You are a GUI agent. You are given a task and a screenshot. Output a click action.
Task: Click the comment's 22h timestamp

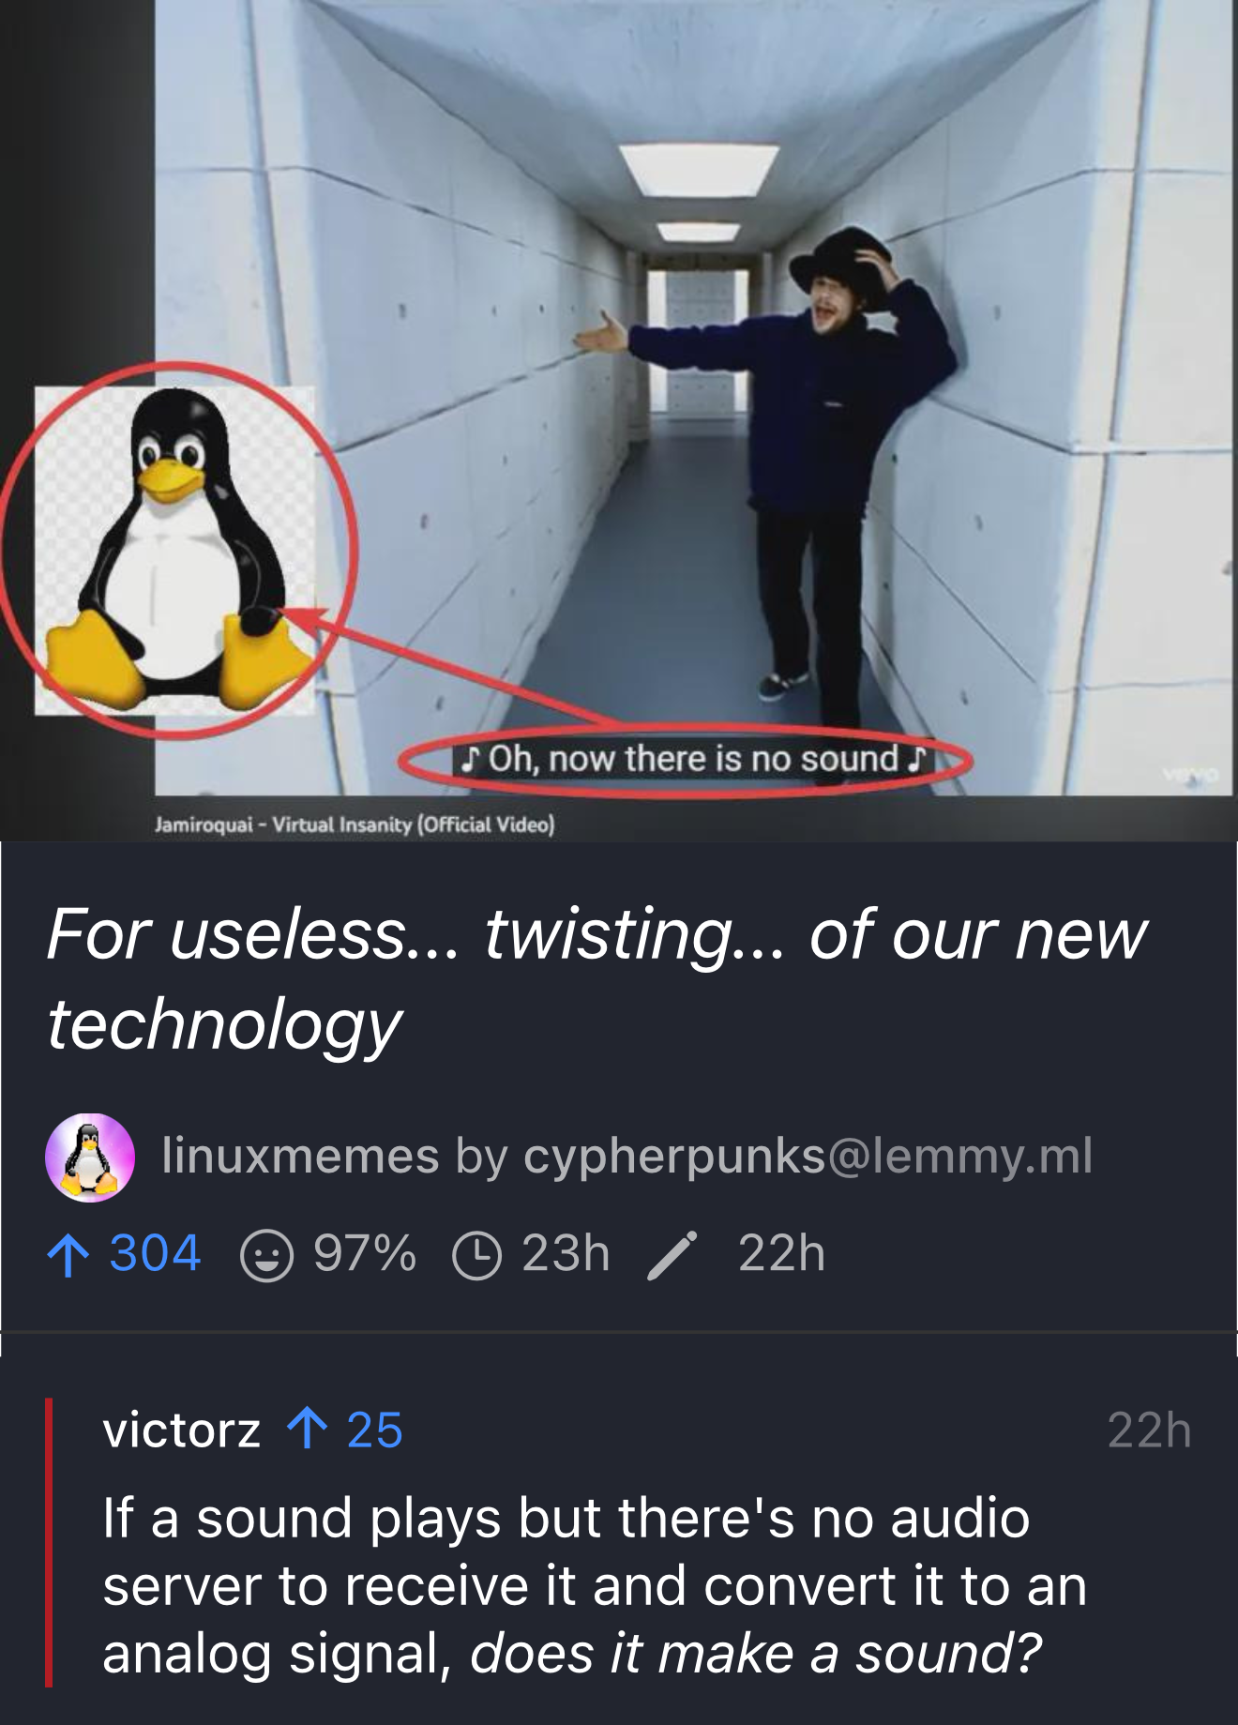coord(1149,1430)
